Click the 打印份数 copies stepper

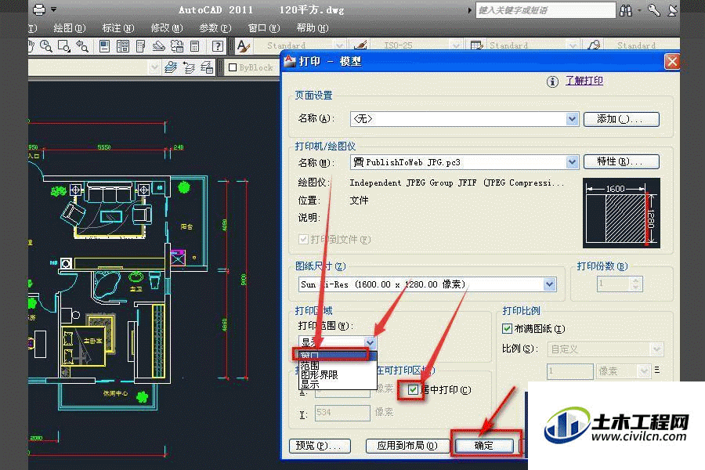point(635,284)
